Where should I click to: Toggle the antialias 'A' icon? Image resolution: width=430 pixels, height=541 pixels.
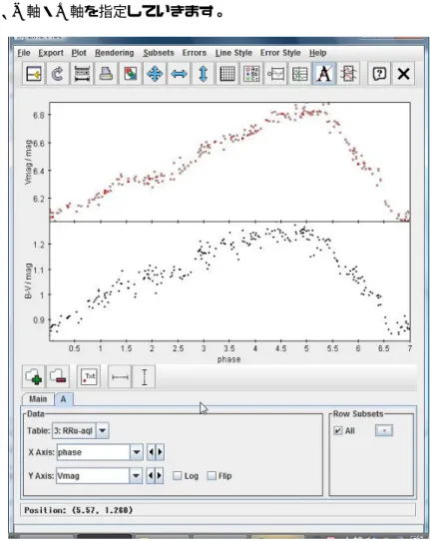324,74
